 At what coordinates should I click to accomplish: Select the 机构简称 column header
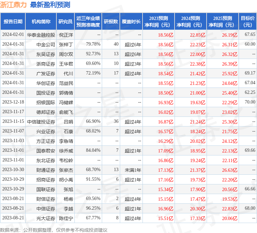pos(41,21)
